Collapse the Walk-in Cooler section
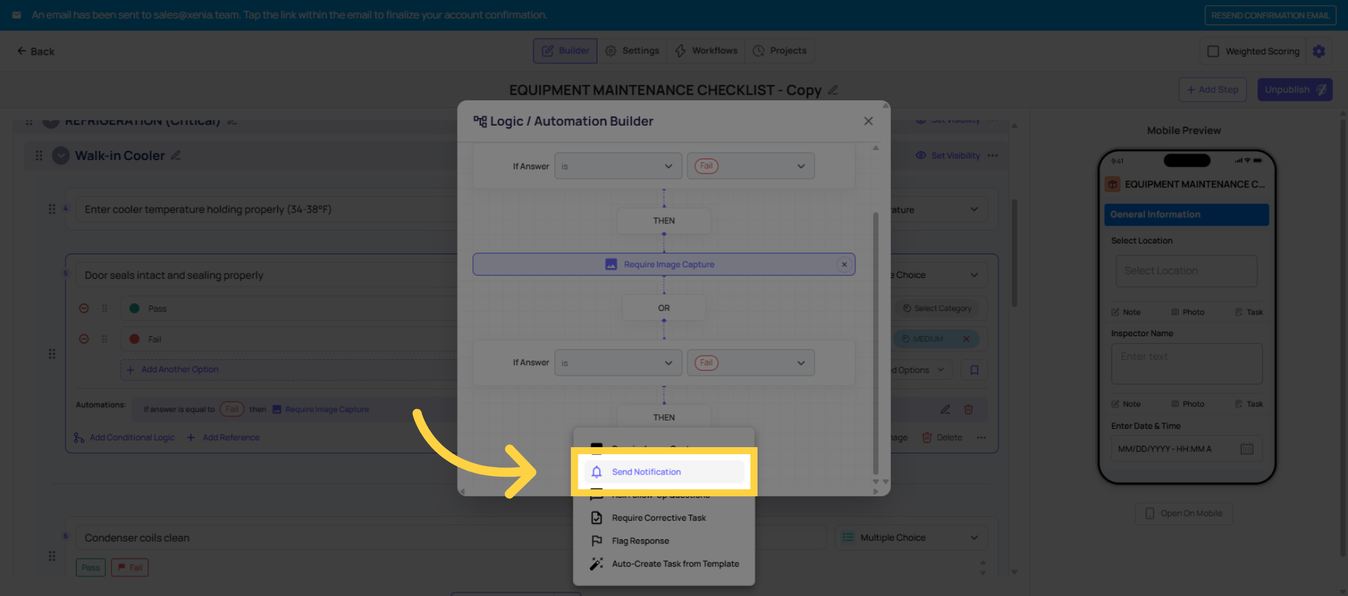The height and width of the screenshot is (596, 1348). coord(61,155)
